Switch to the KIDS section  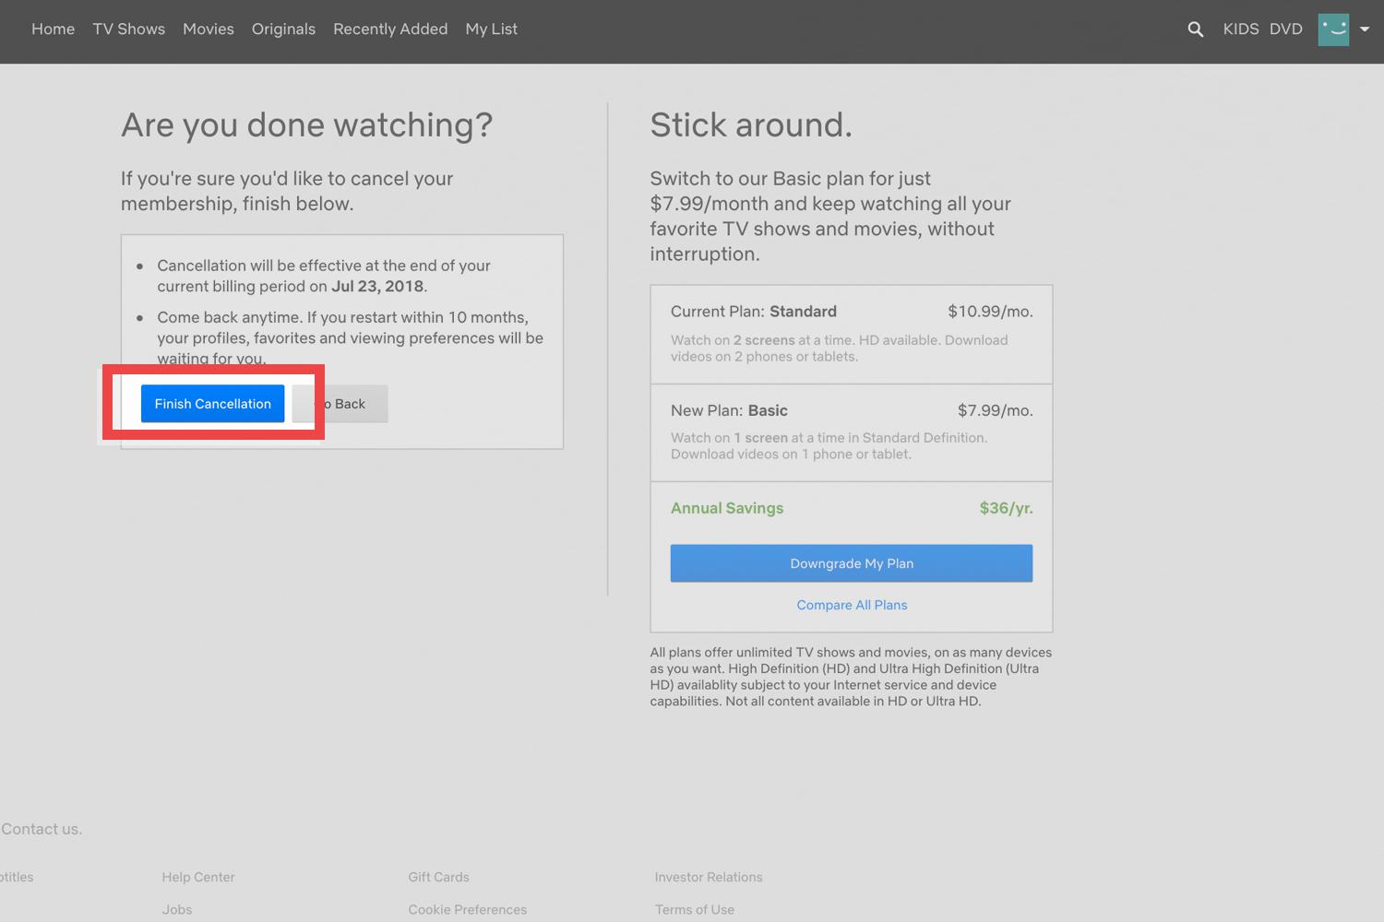click(1240, 29)
